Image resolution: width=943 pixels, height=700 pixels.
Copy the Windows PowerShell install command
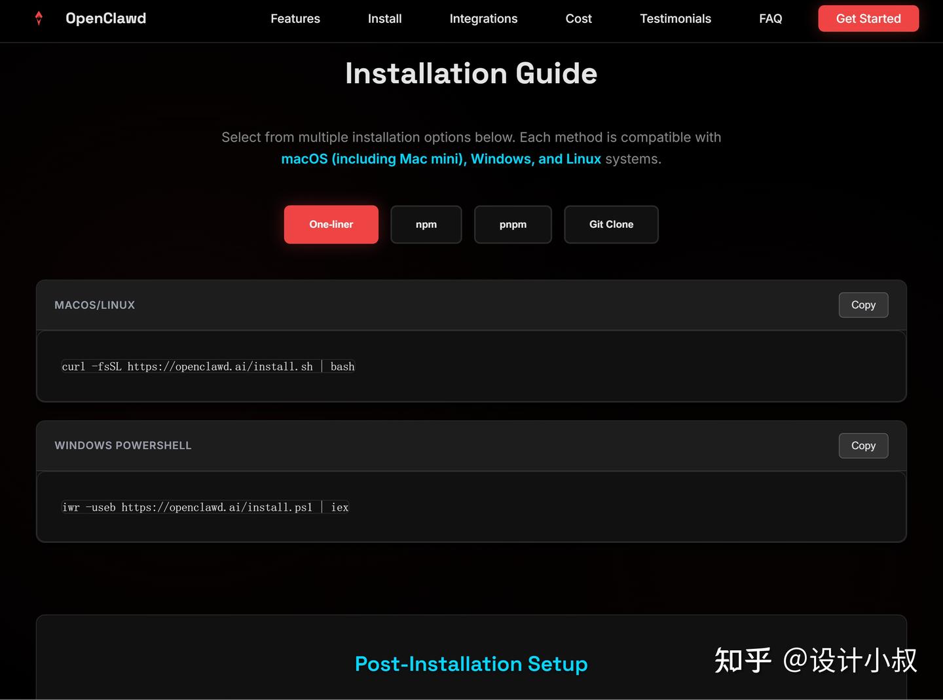(863, 446)
